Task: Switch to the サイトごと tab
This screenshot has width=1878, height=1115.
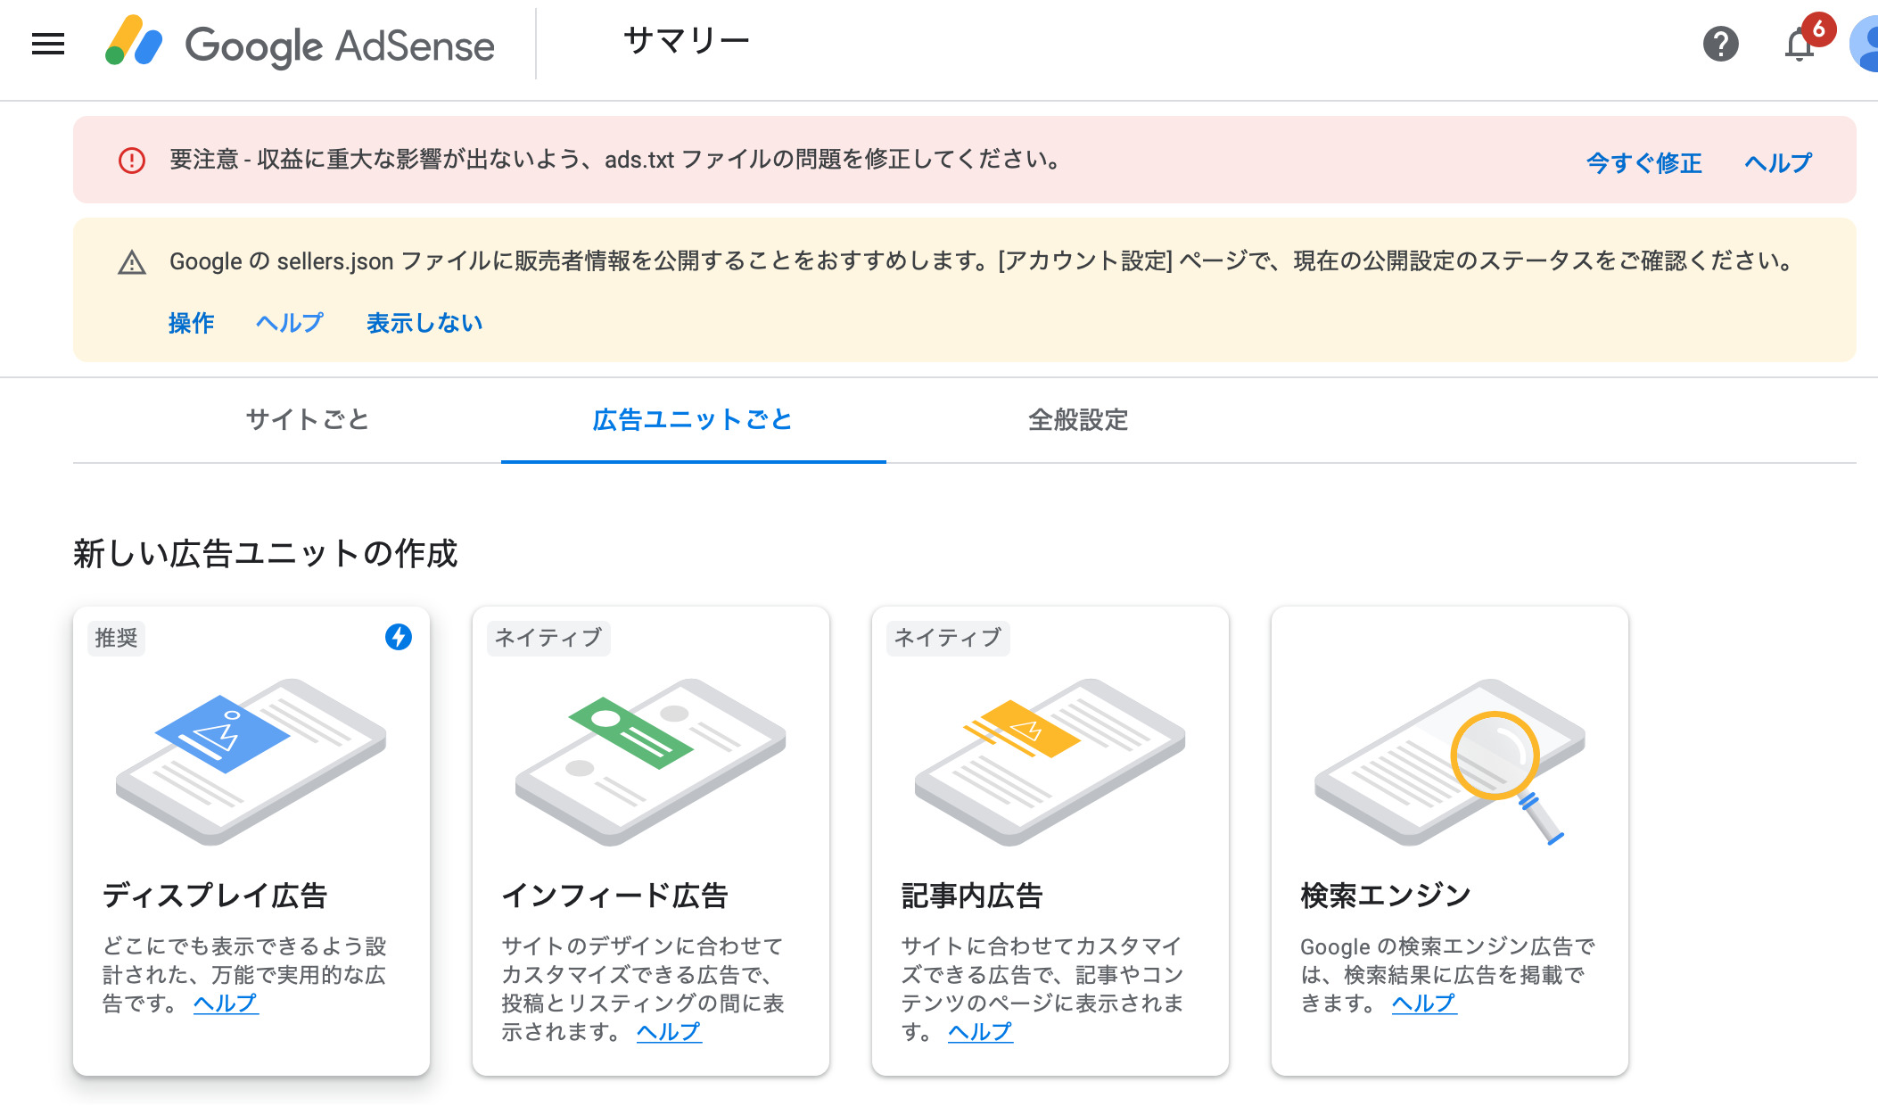Action: pyautogui.click(x=308, y=419)
